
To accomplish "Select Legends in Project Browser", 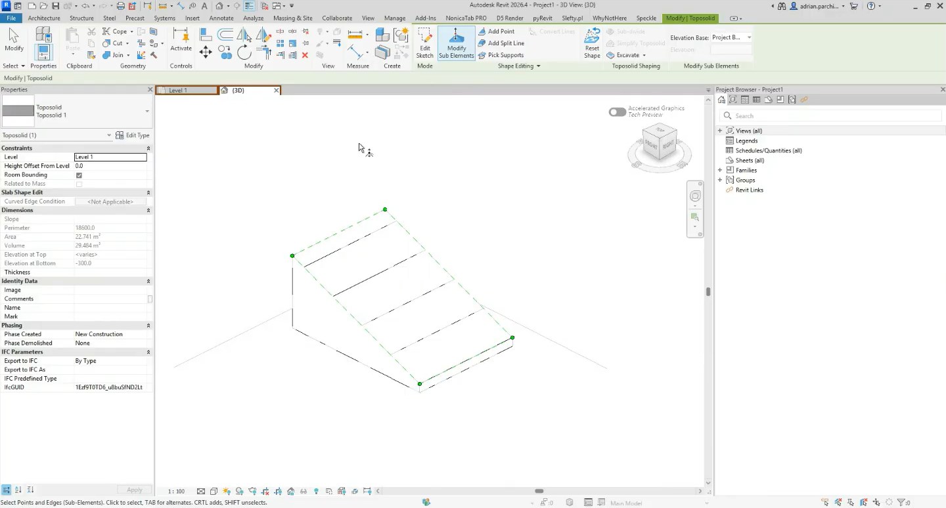I will 746,140.
